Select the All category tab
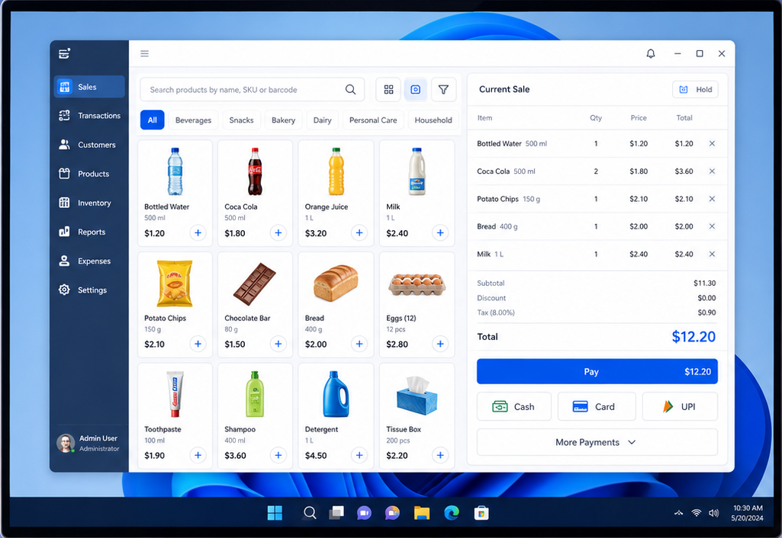 152,120
